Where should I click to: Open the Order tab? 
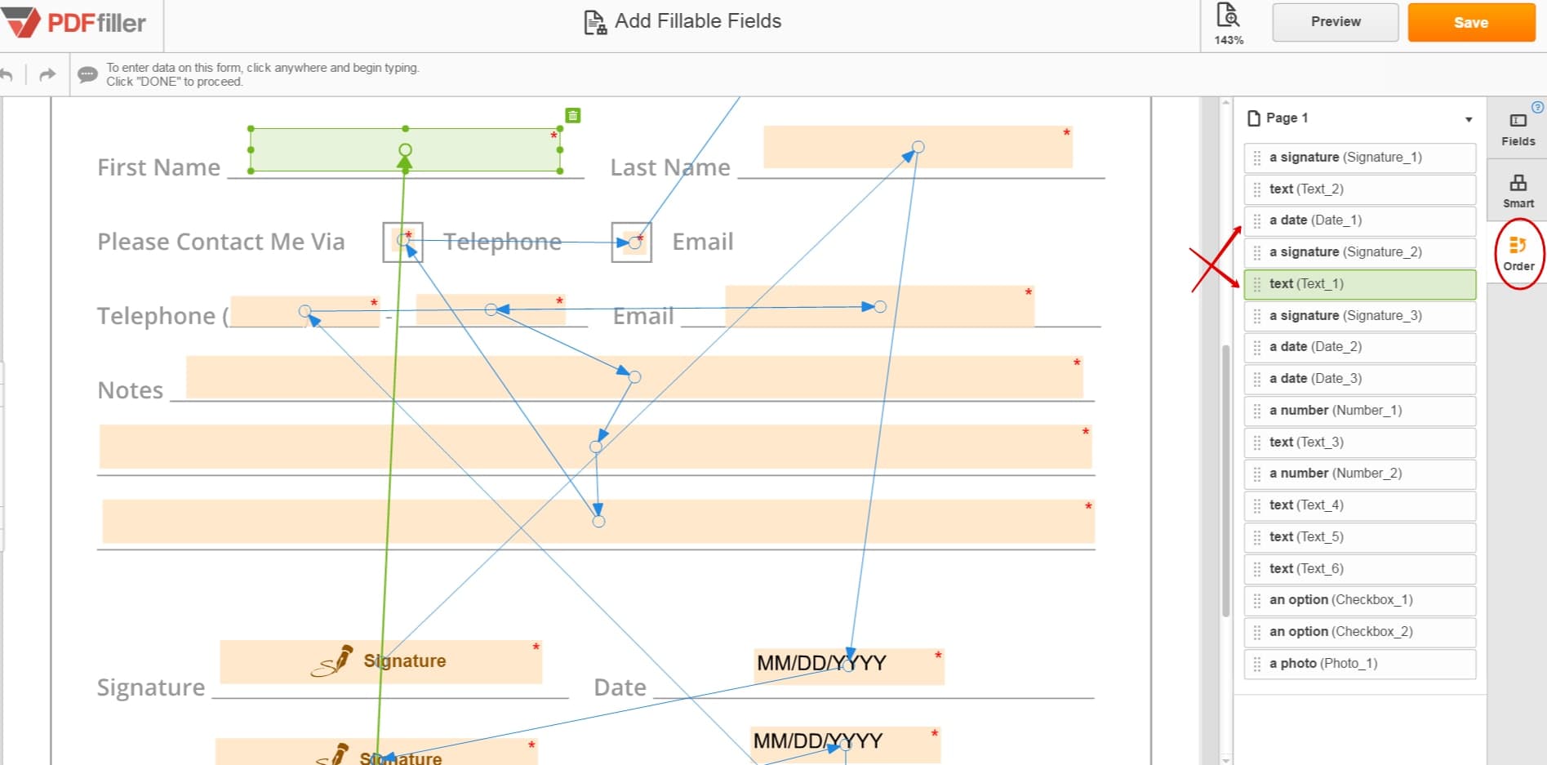[1518, 254]
